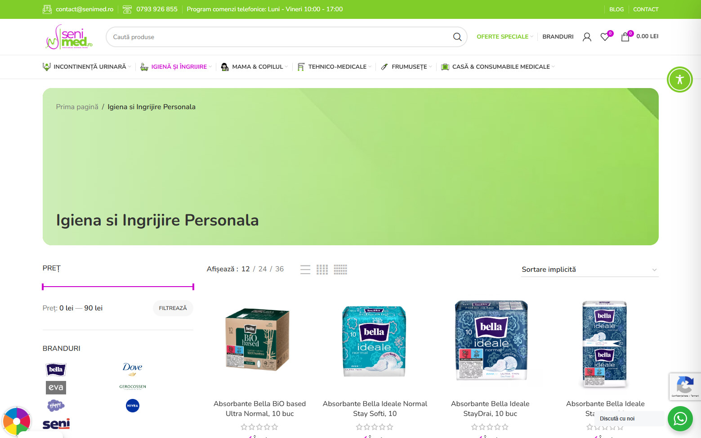Open the WhatsApp chat button
This screenshot has height=438, width=701.
680,419
